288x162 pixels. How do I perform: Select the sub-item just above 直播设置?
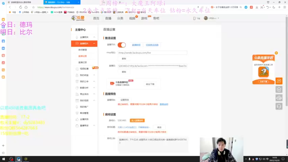82,50
